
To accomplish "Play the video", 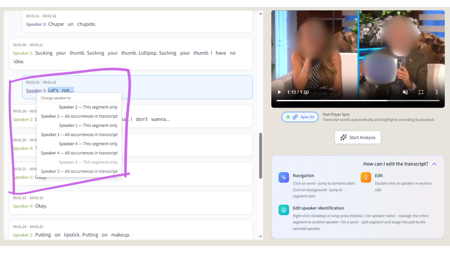I will pyautogui.click(x=279, y=92).
